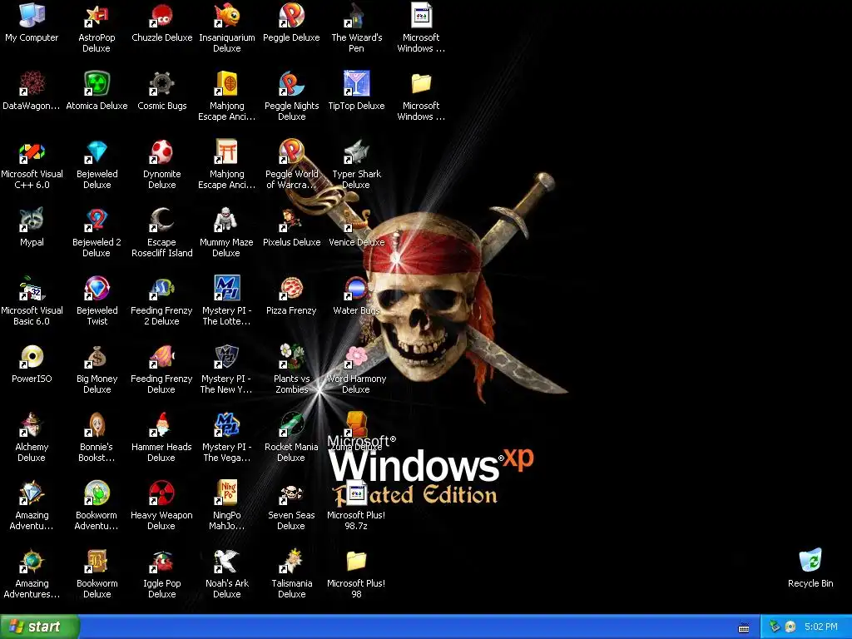Screen dimensions: 852x639
Task: Select the Water Bugs icon
Action: pos(356,289)
